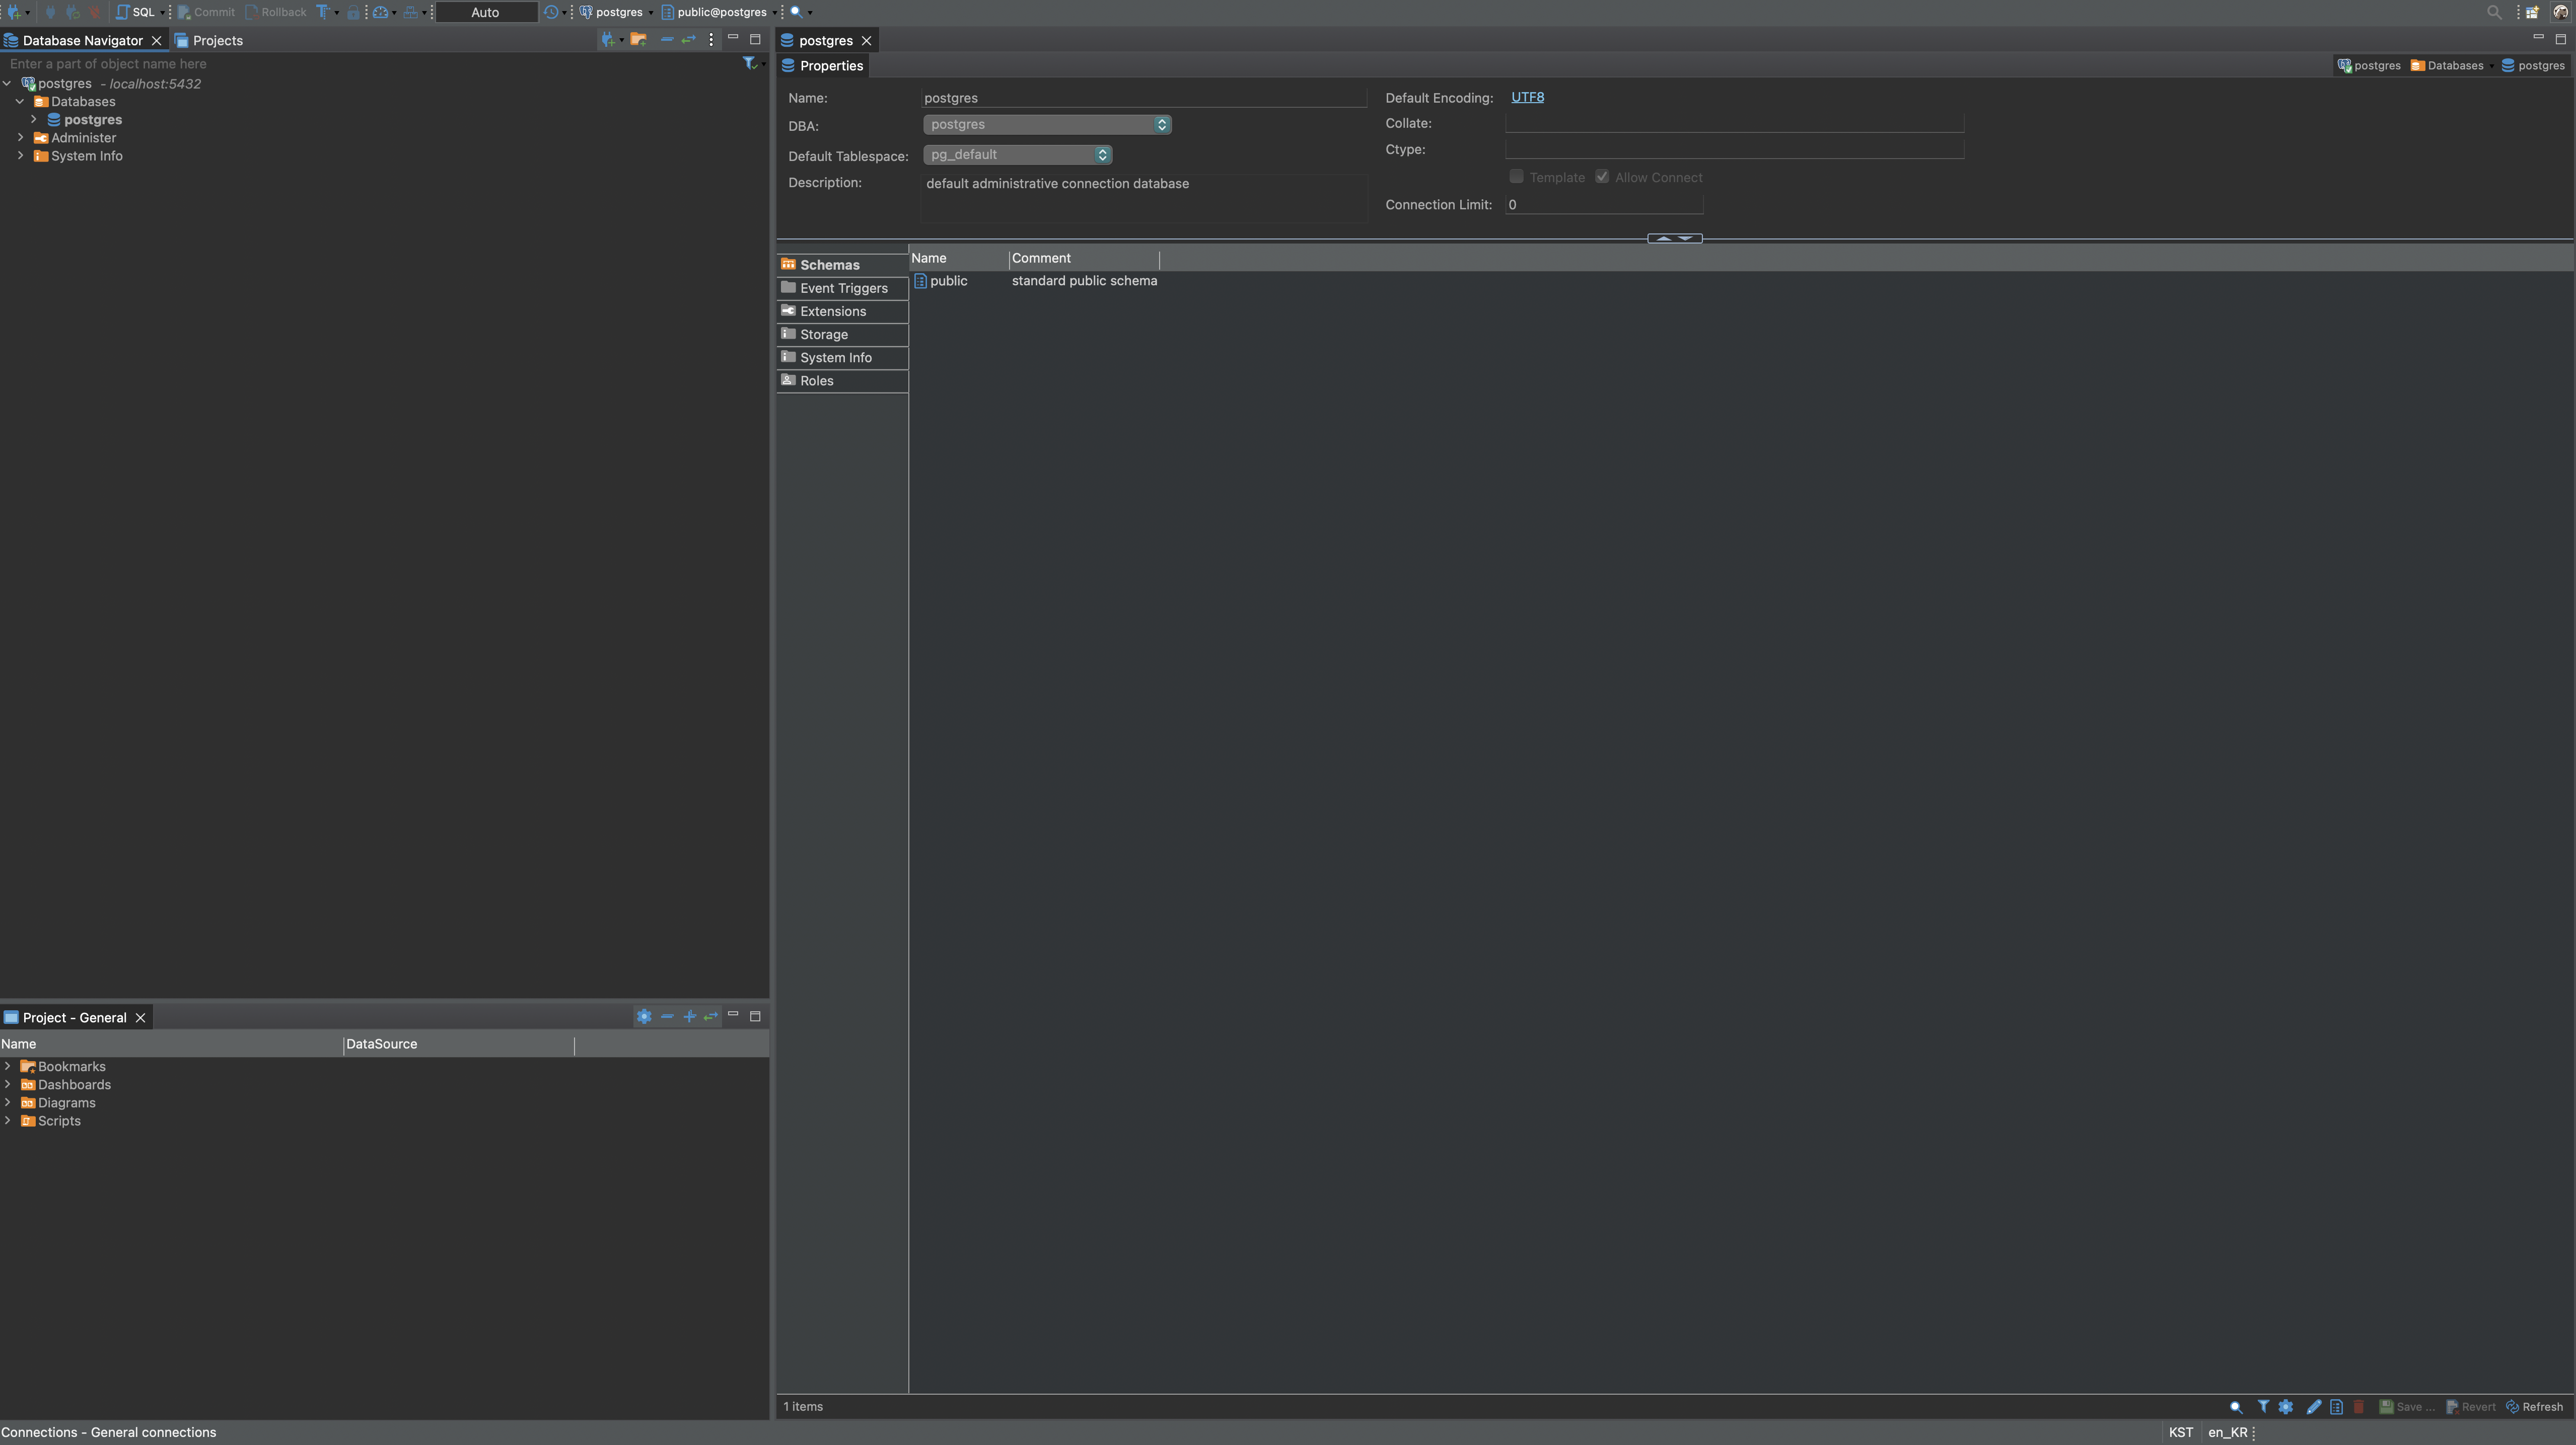Expand the Scripts folder in Project panel

pyautogui.click(x=8, y=1120)
